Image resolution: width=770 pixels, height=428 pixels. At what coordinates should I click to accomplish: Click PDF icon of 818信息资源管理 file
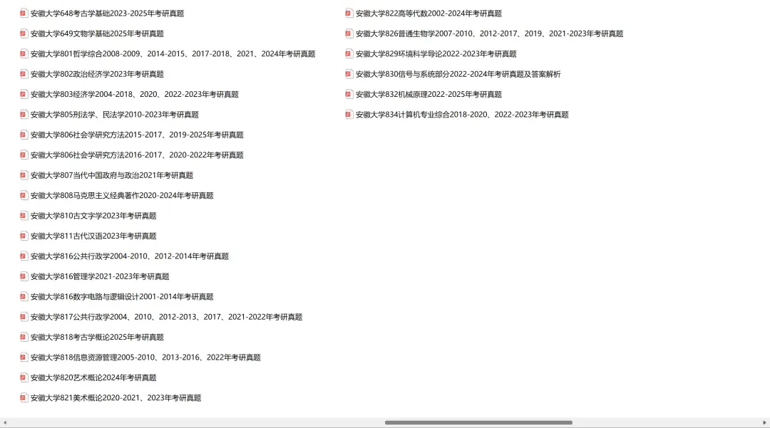[24, 357]
